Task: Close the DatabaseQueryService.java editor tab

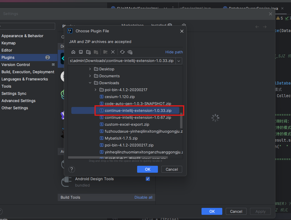Action: point(282,8)
